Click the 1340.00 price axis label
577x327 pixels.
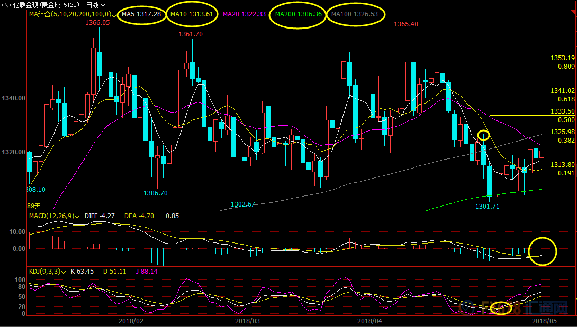pos(14,98)
